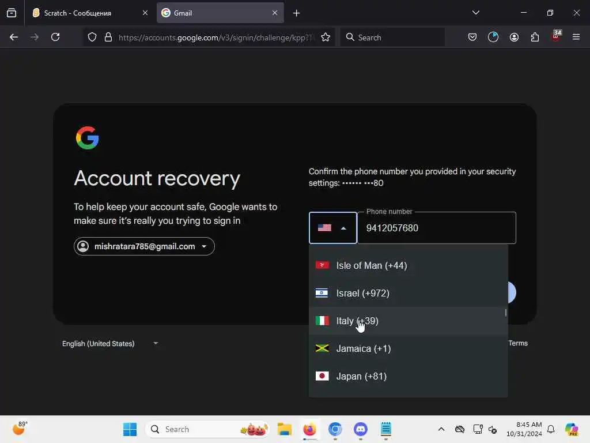
Task: Open File Explorer from taskbar
Action: 285,429
